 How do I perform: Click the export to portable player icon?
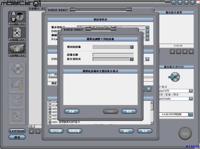click(17, 86)
